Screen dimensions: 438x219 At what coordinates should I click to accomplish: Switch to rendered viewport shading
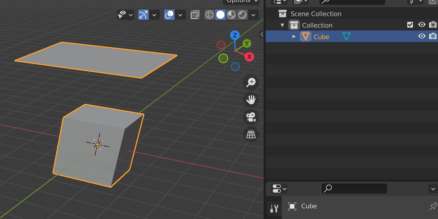[242, 15]
